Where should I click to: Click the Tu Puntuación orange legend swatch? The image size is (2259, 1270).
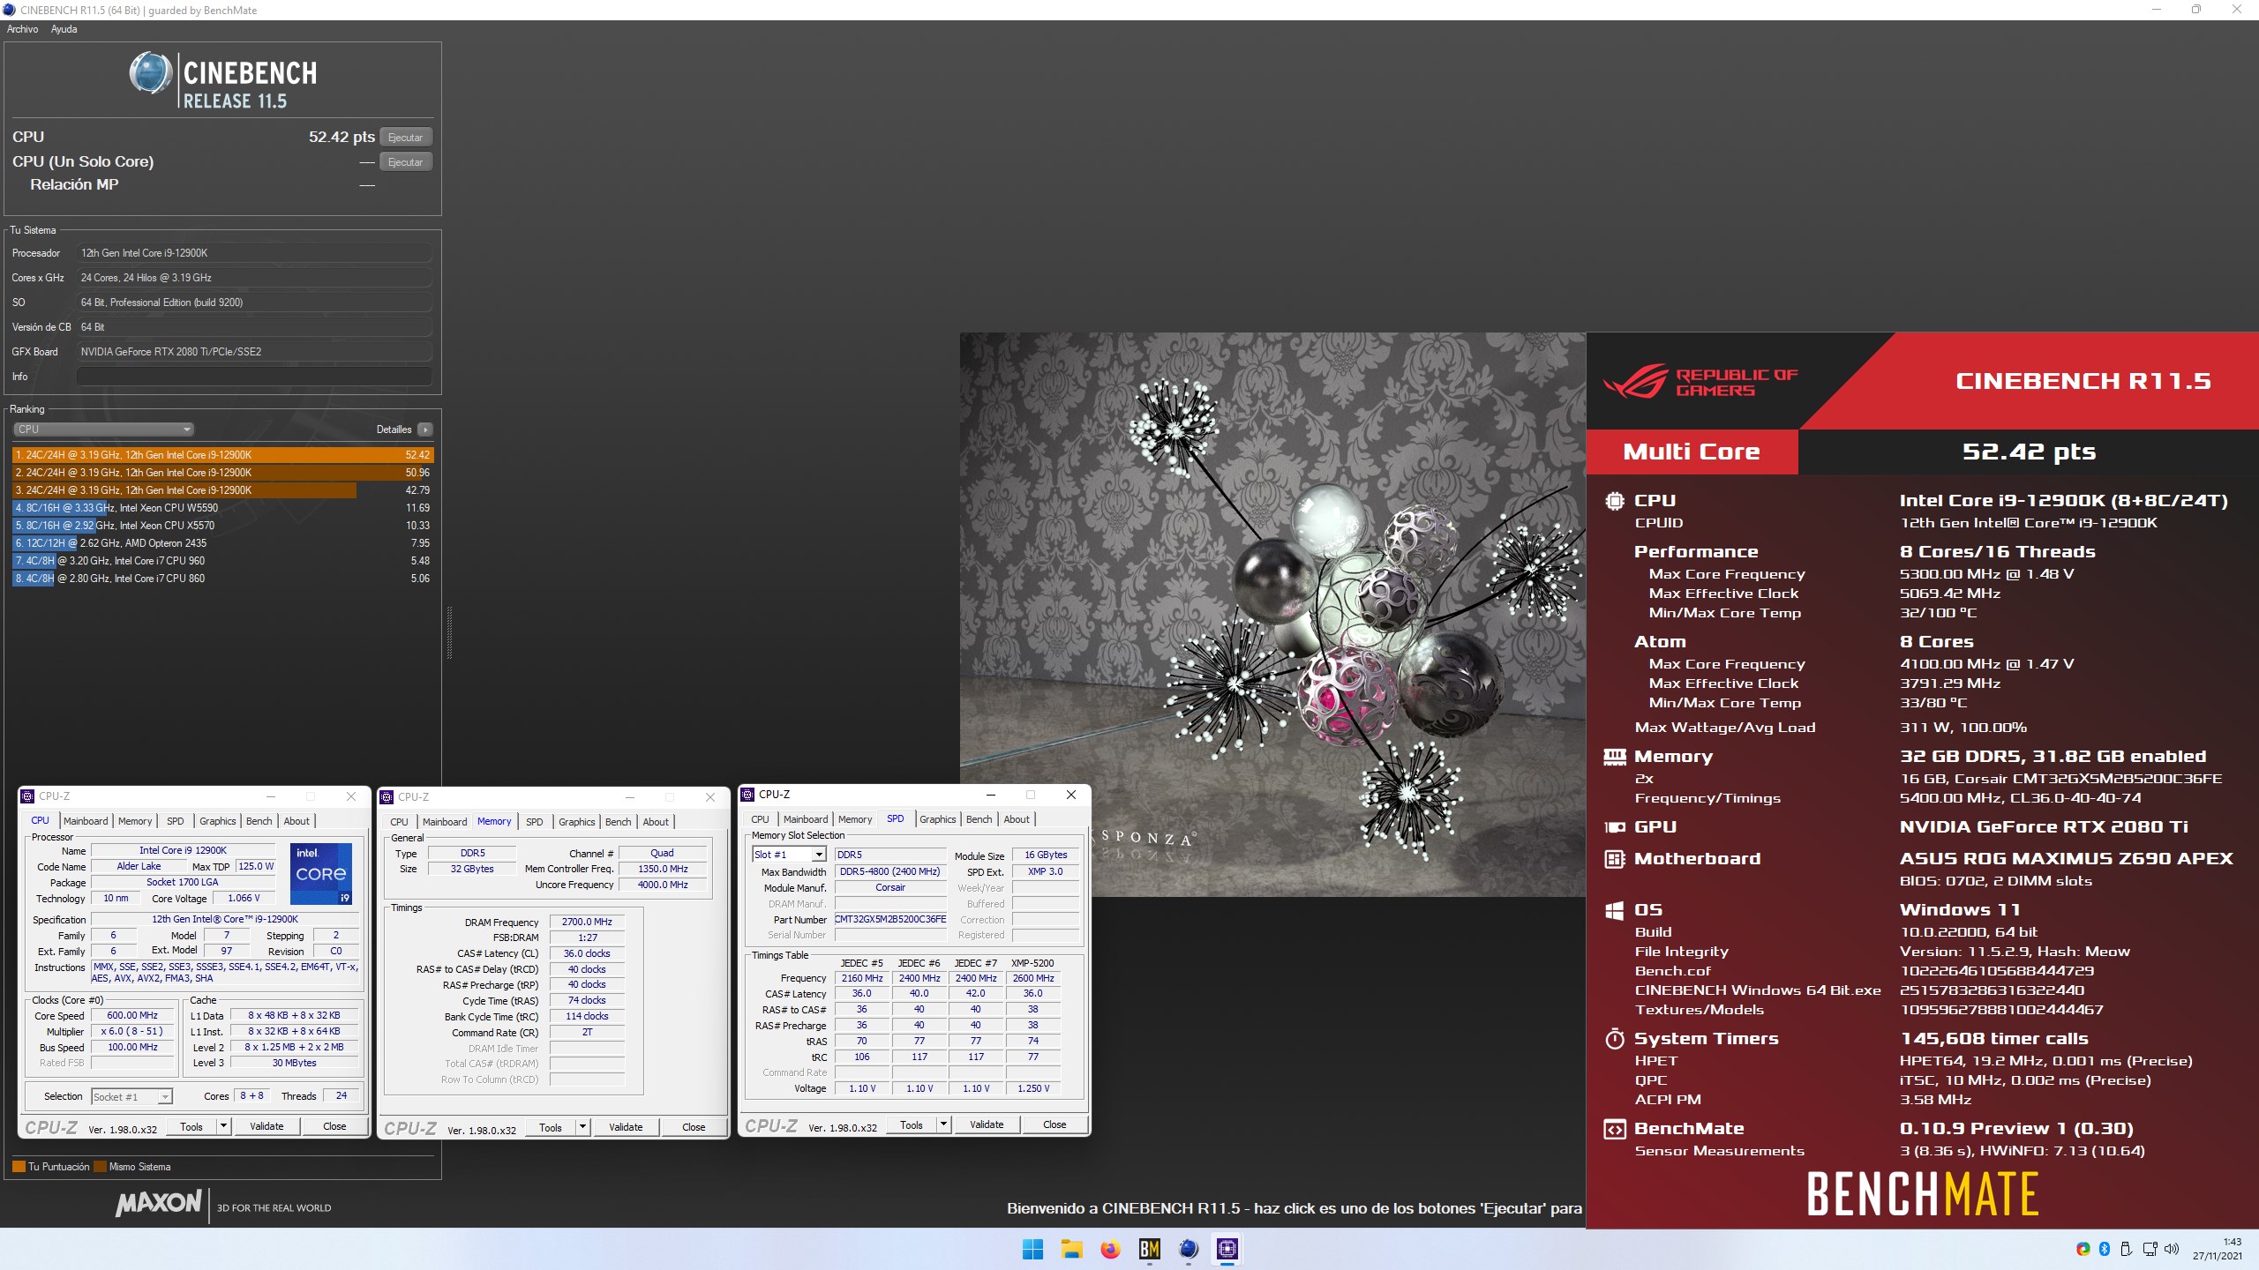pos(19,1167)
